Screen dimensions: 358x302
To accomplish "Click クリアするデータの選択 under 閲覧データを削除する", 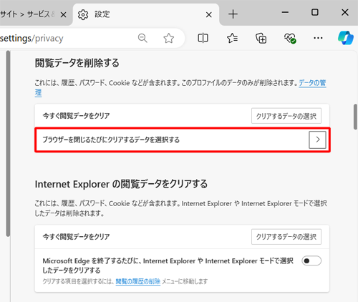I will tap(286, 116).
